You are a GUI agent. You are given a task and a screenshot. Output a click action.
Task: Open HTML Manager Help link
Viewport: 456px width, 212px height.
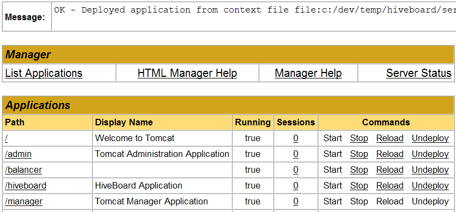(187, 73)
